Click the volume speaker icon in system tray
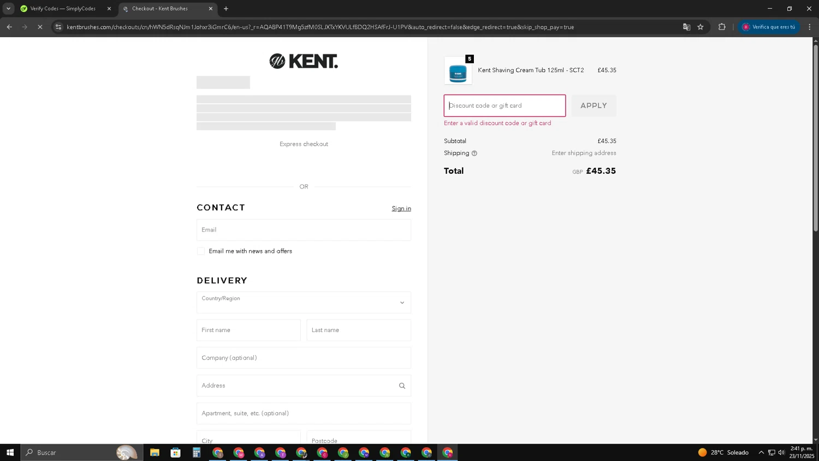Viewport: 819px width, 461px height. click(781, 452)
